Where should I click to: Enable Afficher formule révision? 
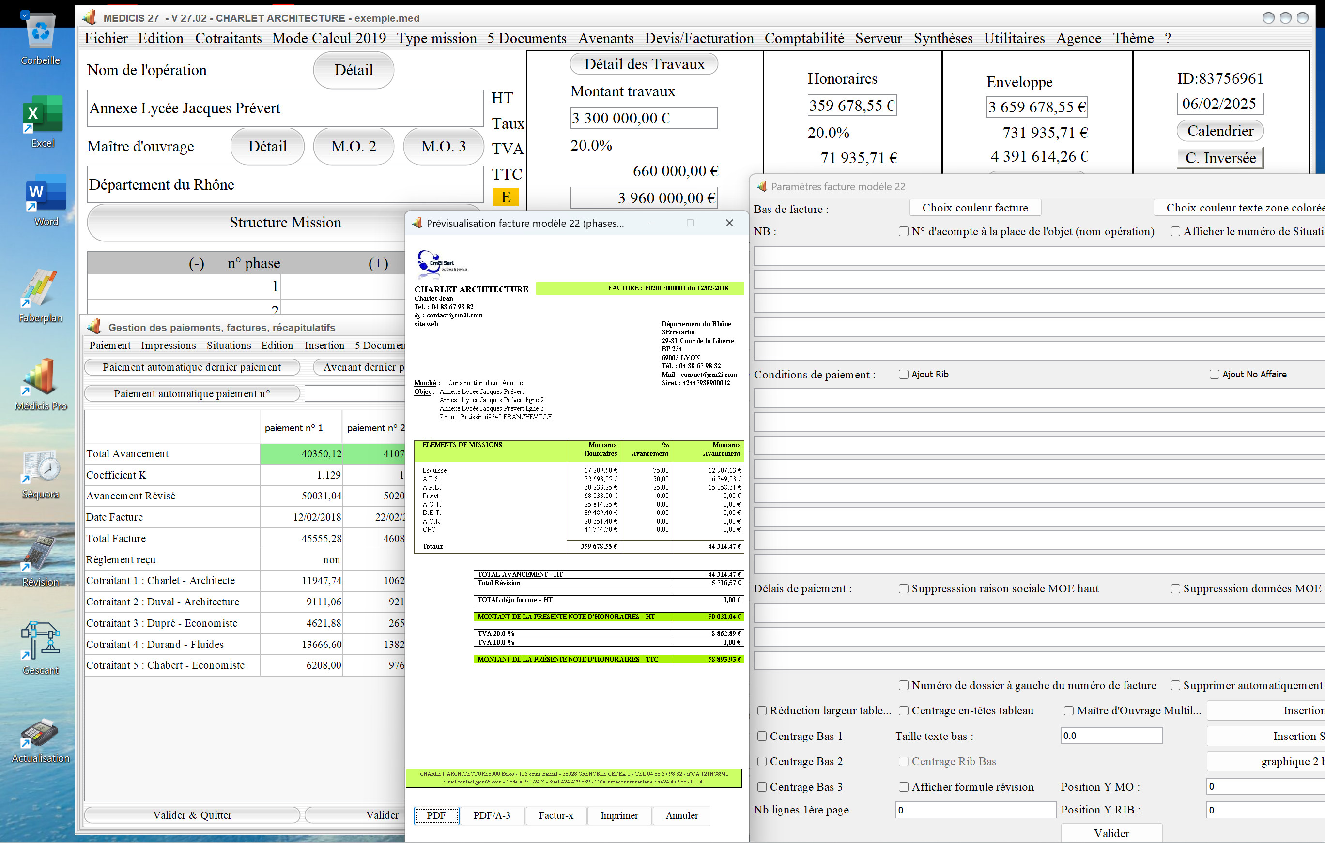pos(903,787)
